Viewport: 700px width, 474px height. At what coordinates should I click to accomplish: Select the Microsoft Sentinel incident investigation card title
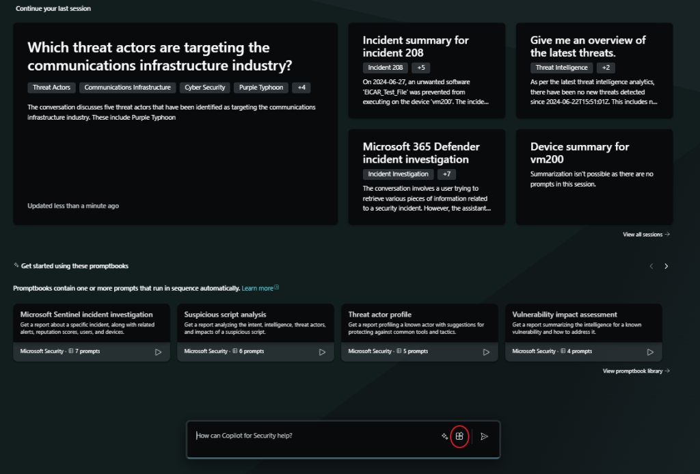pos(87,315)
